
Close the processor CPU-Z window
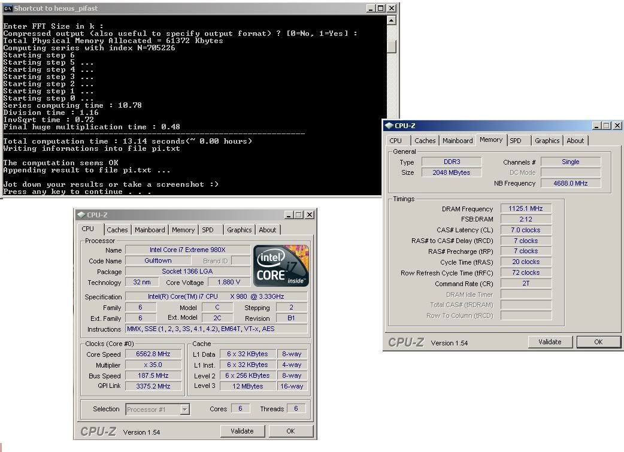click(309, 215)
